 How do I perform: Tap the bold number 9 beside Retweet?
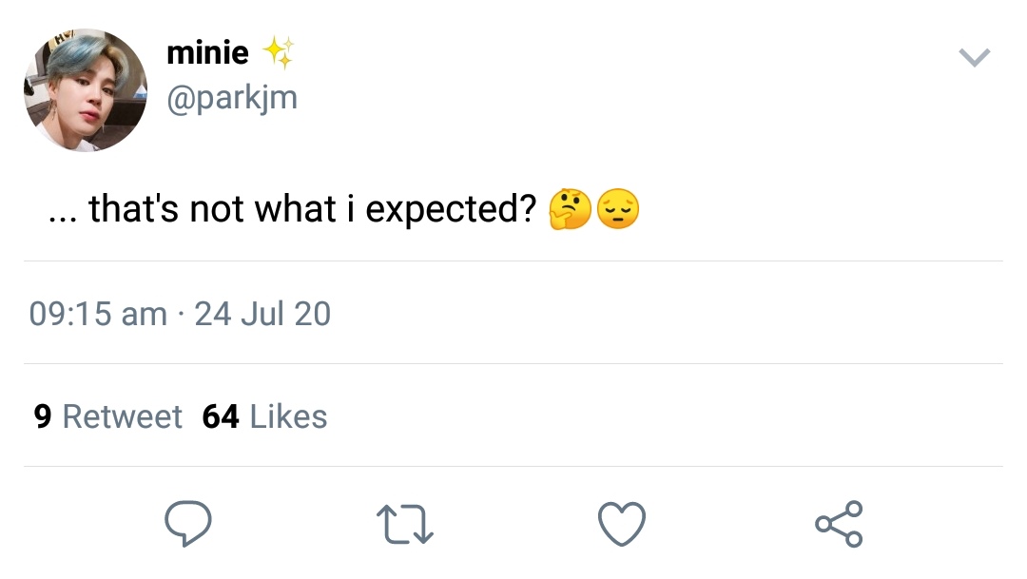tap(43, 416)
